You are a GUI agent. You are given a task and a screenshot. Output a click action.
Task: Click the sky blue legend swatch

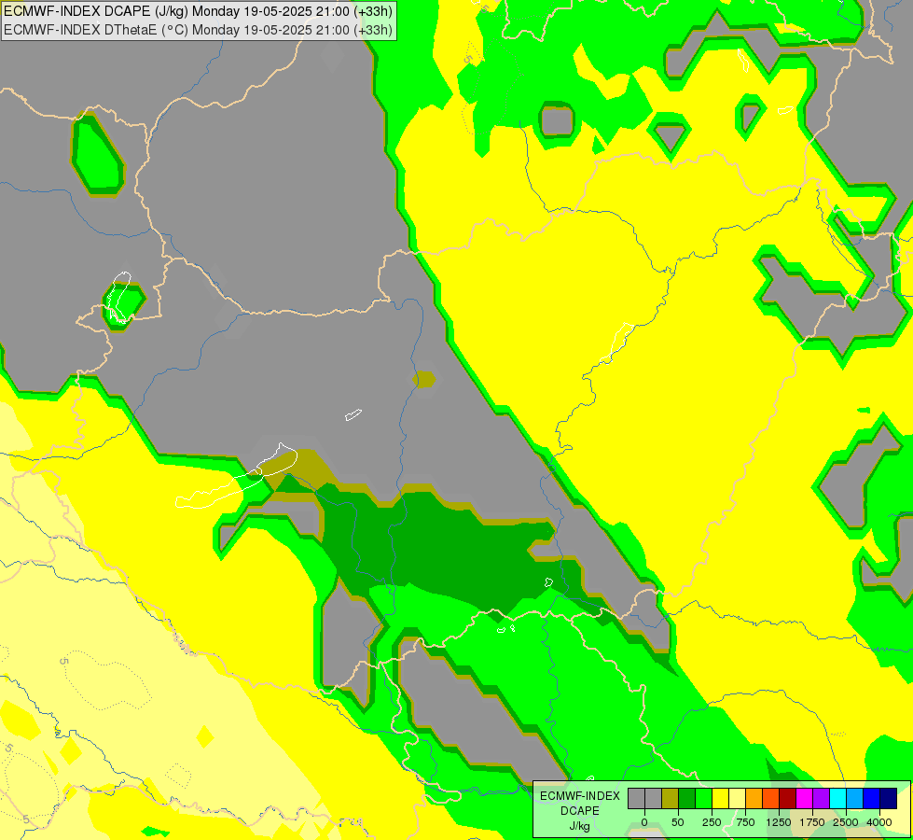coord(855,799)
